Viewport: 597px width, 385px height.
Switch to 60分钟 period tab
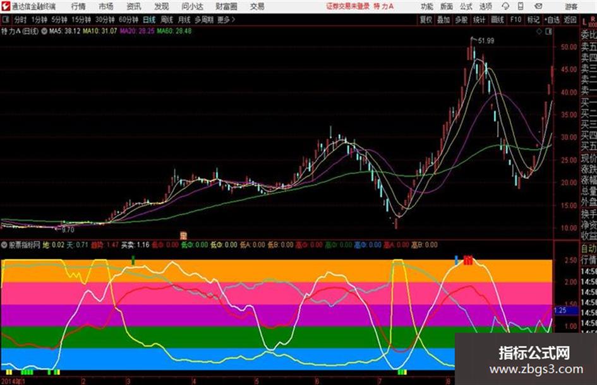[128, 20]
